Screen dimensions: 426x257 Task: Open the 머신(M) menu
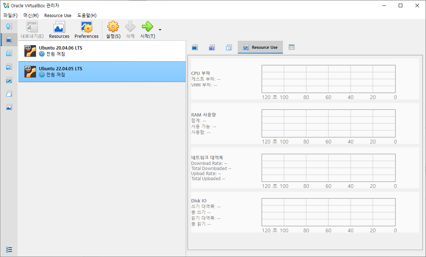point(31,16)
